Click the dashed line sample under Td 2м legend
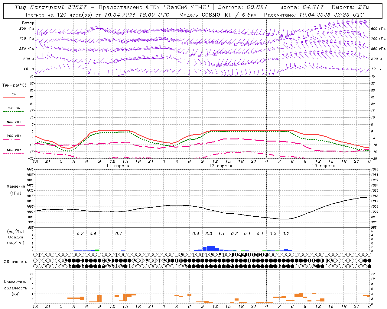The image size is (387, 309). click(14, 112)
